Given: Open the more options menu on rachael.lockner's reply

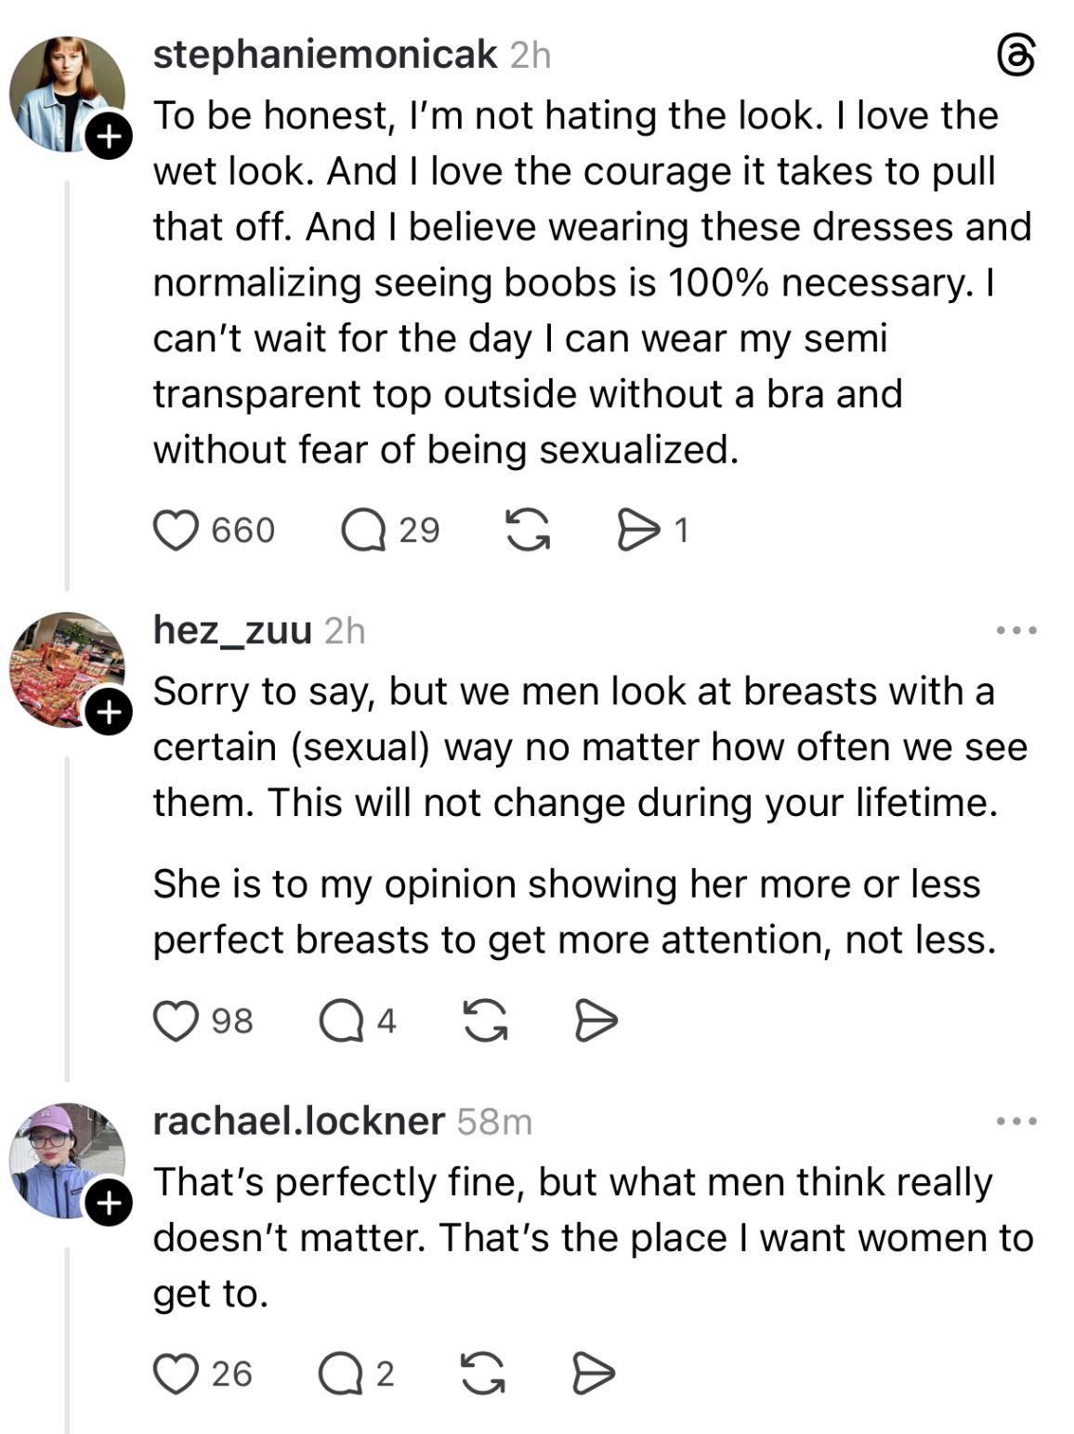Looking at the screenshot, I should (1015, 1122).
